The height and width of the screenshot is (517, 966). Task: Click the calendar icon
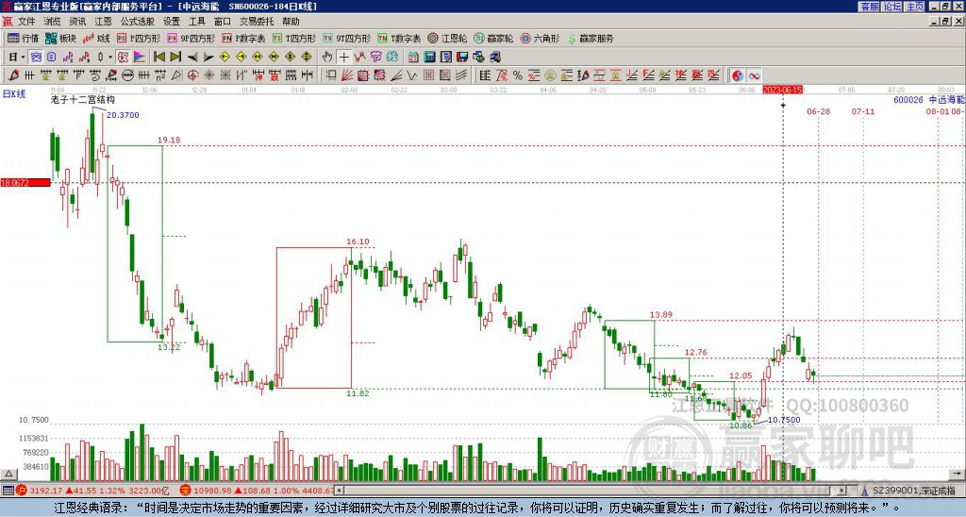[413, 57]
